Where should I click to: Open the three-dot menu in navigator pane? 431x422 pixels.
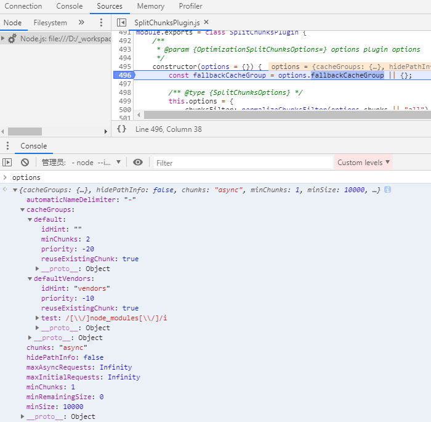click(101, 23)
